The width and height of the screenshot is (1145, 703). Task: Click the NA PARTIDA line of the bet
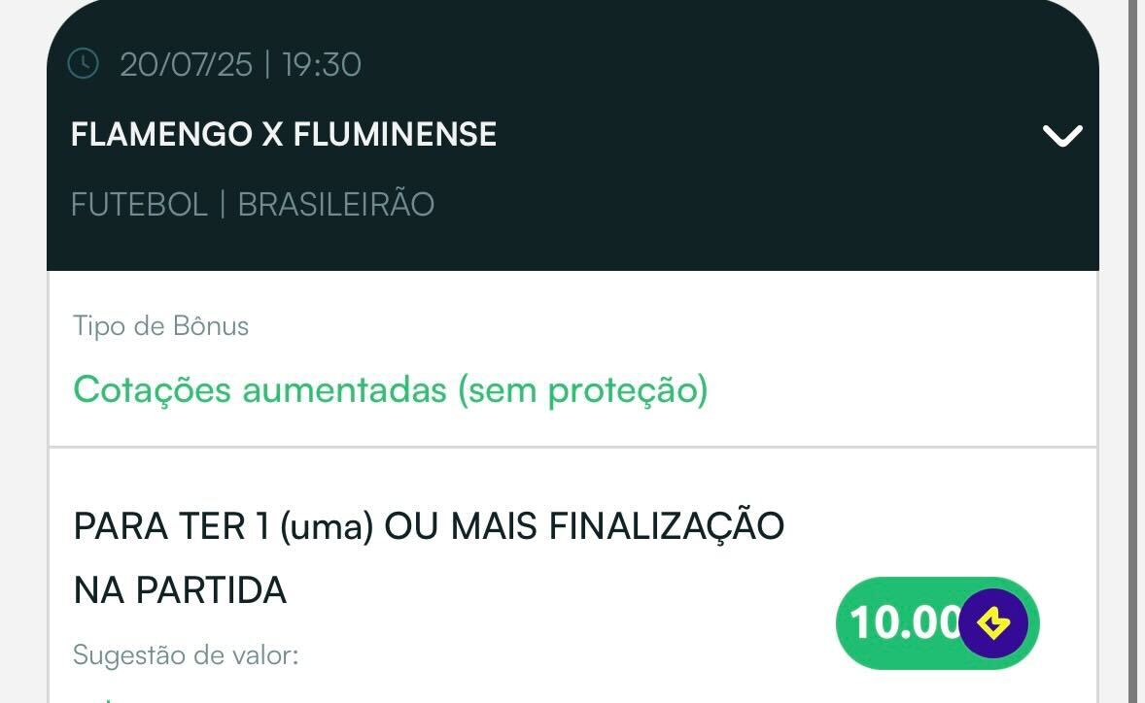point(180,589)
